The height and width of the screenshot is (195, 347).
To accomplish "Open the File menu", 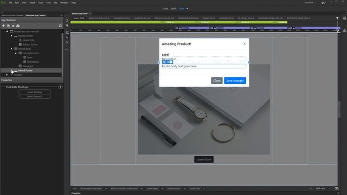I will tap(10, 3).
